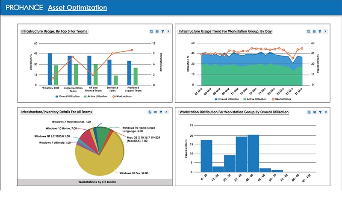Click refresh icon on Workstation Distribution panel

pos(309,112)
